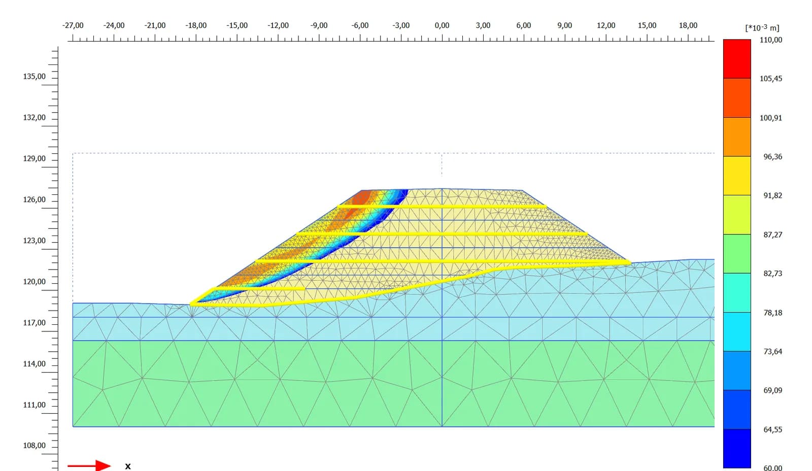
Task: Click horizontal ruler label 9,00
Action: click(x=565, y=25)
